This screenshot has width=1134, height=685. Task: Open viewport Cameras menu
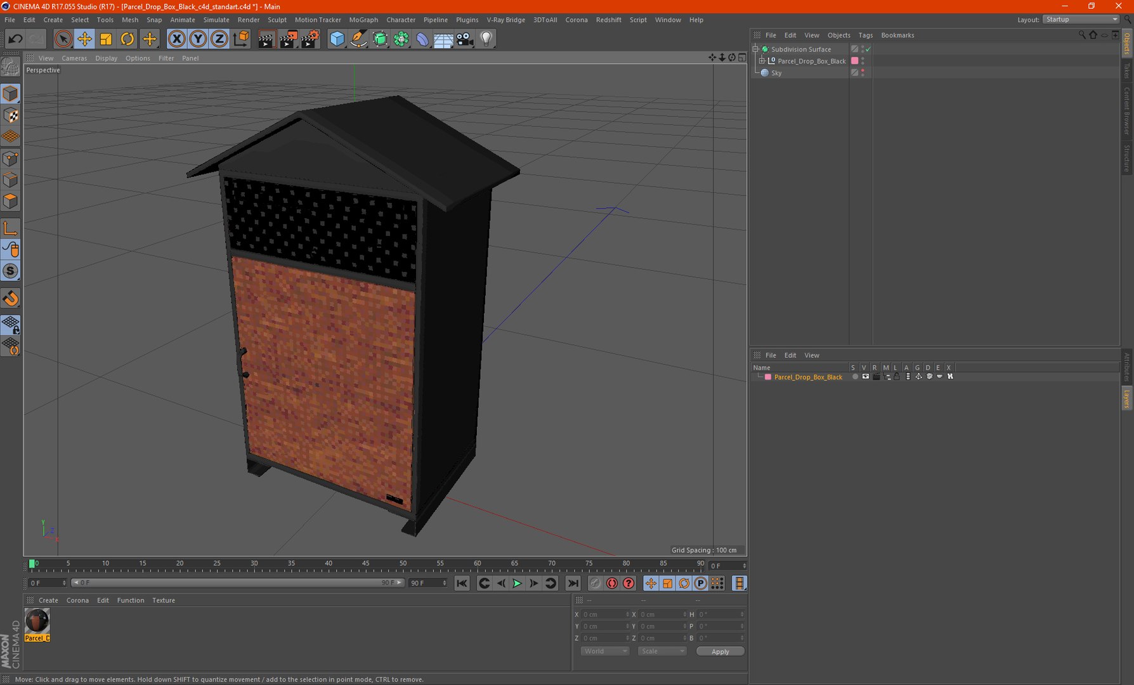74,58
